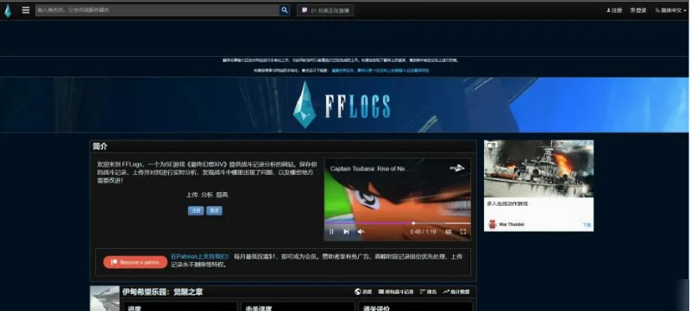The image size is (691, 311).
Task: Enter fullscreen mode on the video player
Action: (x=463, y=232)
